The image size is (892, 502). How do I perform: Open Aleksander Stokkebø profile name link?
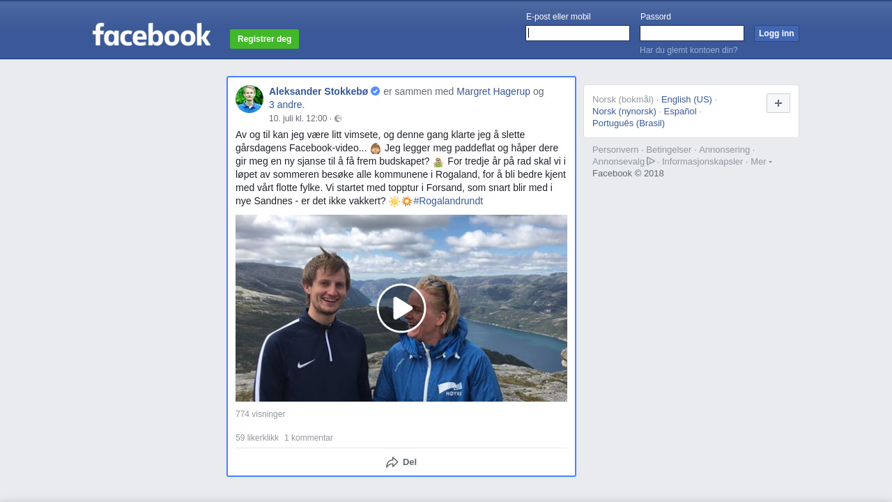(318, 91)
